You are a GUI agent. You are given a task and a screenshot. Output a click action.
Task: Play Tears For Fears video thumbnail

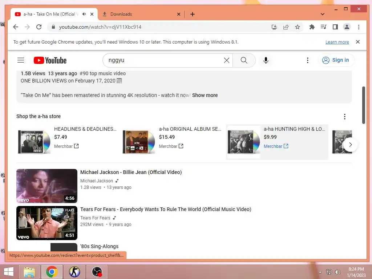point(47,223)
